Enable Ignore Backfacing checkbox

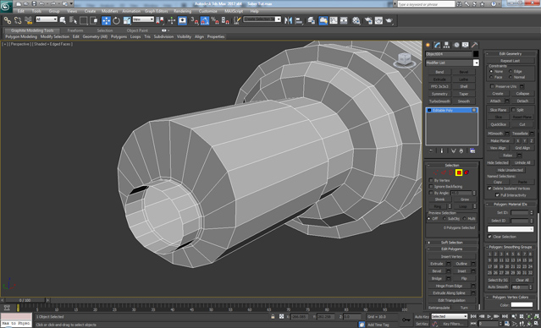click(431, 186)
